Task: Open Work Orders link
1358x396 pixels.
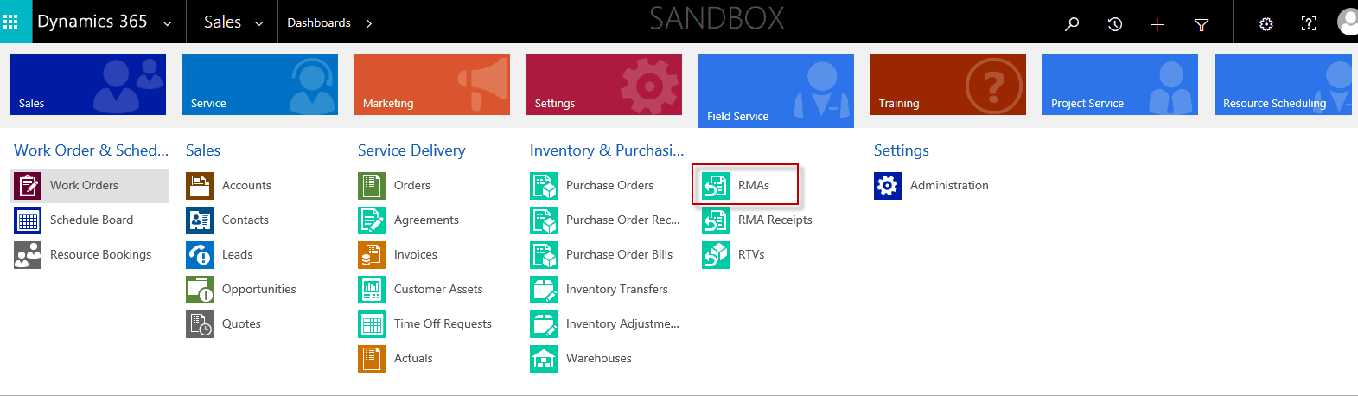Action: 84,185
